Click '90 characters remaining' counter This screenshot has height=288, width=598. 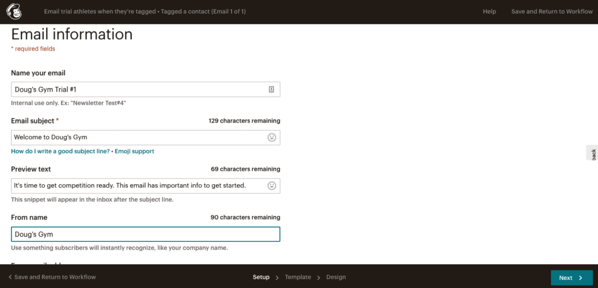[245, 217]
